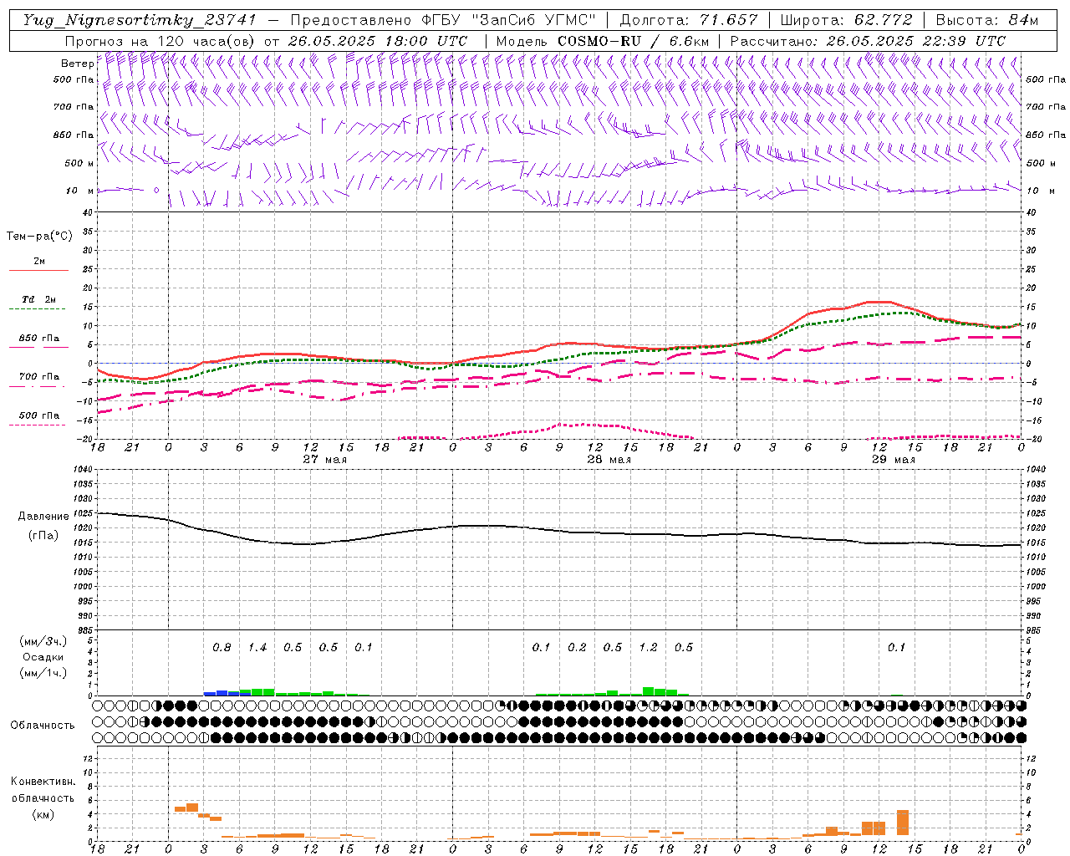Image resolution: width=1070 pixels, height=856 pixels.
Task: Click the "Ветер" wind panel label
Action: tap(77, 64)
